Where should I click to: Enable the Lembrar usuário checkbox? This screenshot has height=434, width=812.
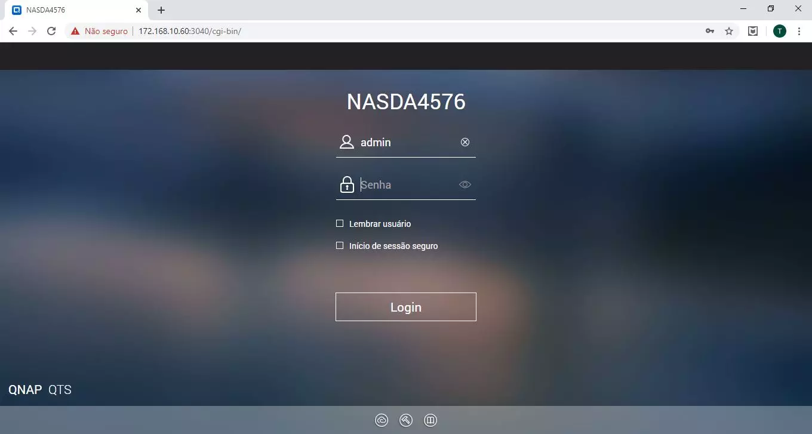[340, 223]
